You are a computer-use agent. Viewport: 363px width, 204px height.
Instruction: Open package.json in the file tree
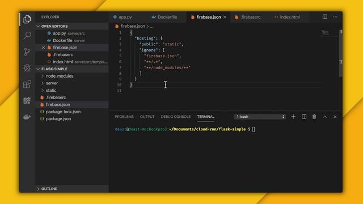pos(72,119)
